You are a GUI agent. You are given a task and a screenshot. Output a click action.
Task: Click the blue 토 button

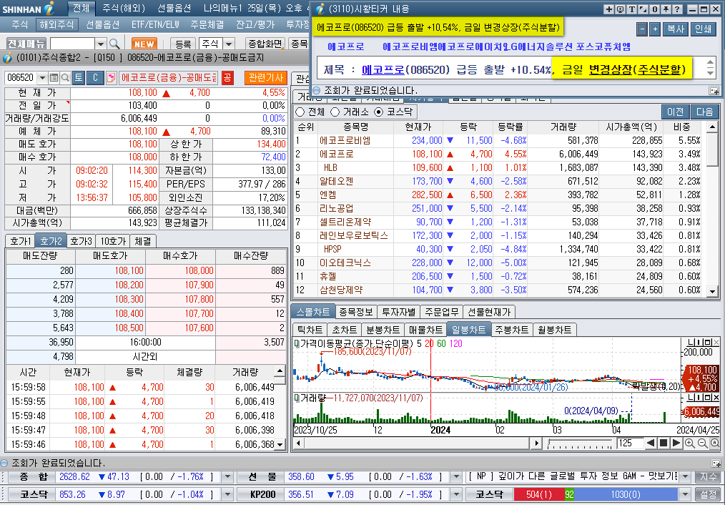[x=79, y=78]
